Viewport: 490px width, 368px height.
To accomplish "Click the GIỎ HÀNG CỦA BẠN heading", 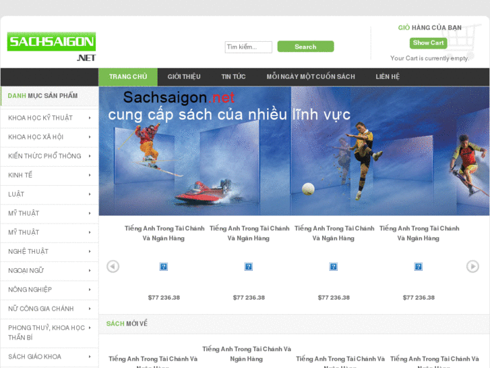I will click(x=430, y=28).
